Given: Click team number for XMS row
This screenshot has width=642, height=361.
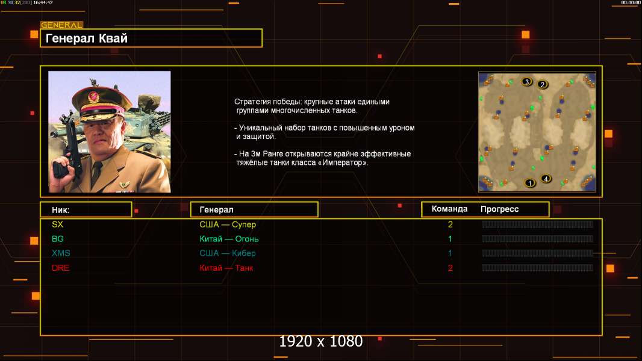Looking at the screenshot, I should [450, 253].
